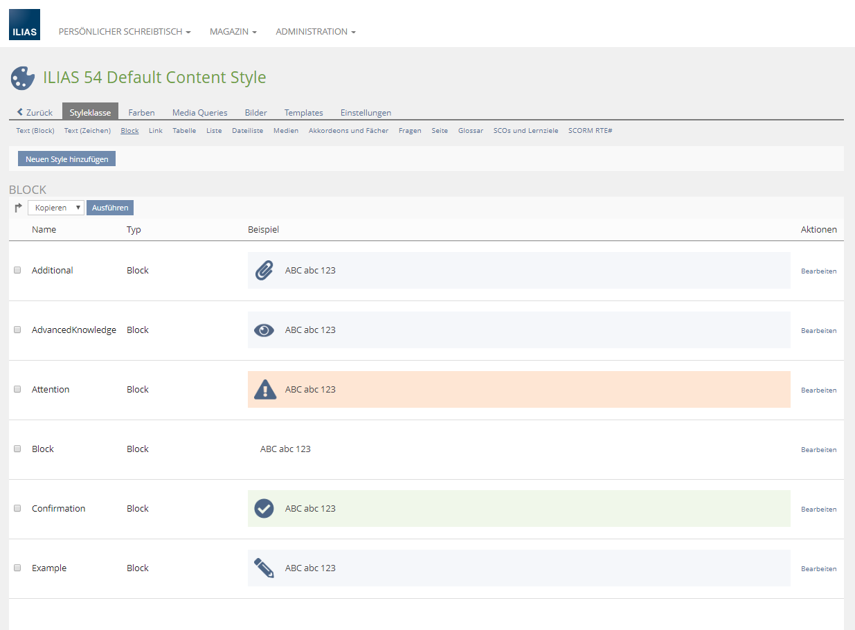The height and width of the screenshot is (630, 855).
Task: Click the checkmark icon in Confirmation example
Action: click(x=264, y=509)
